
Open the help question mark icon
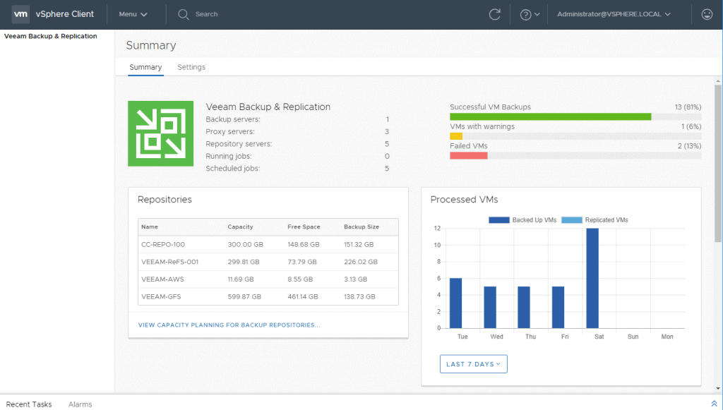(x=525, y=15)
